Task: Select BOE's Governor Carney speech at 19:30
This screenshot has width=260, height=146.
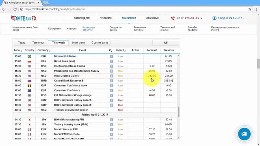Action: (x=73, y=105)
